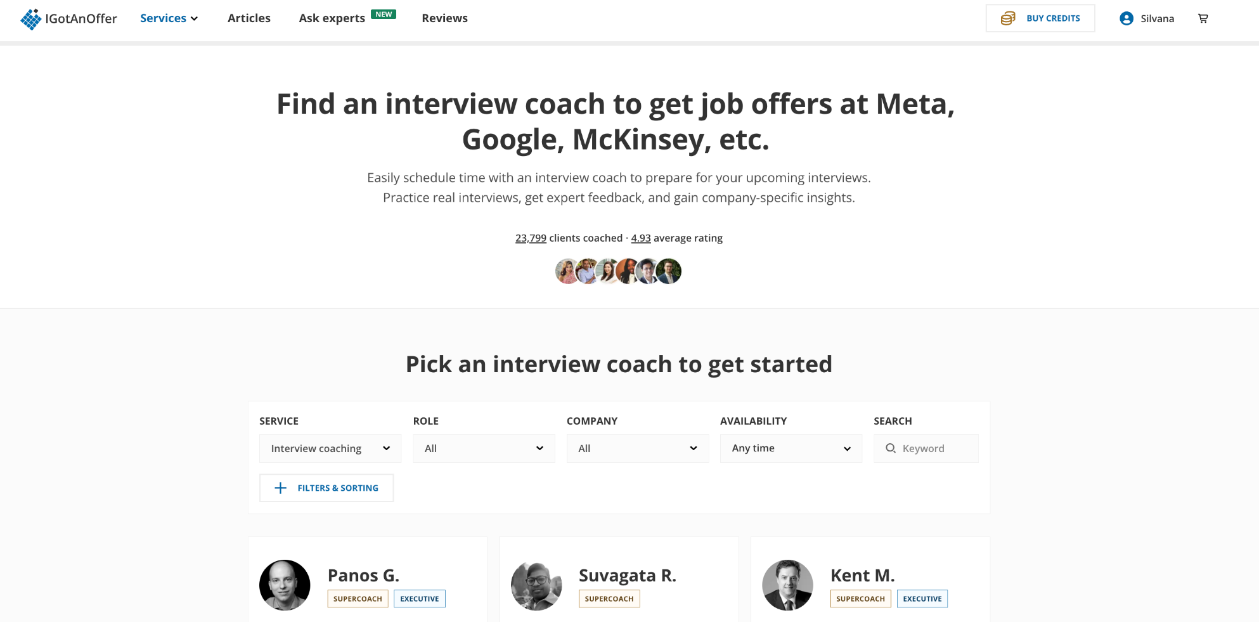This screenshot has width=1259, height=622.
Task: Open the Reviews page
Action: click(445, 18)
